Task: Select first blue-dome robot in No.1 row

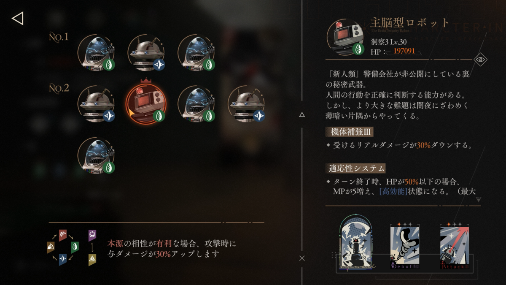Action: 96,53
